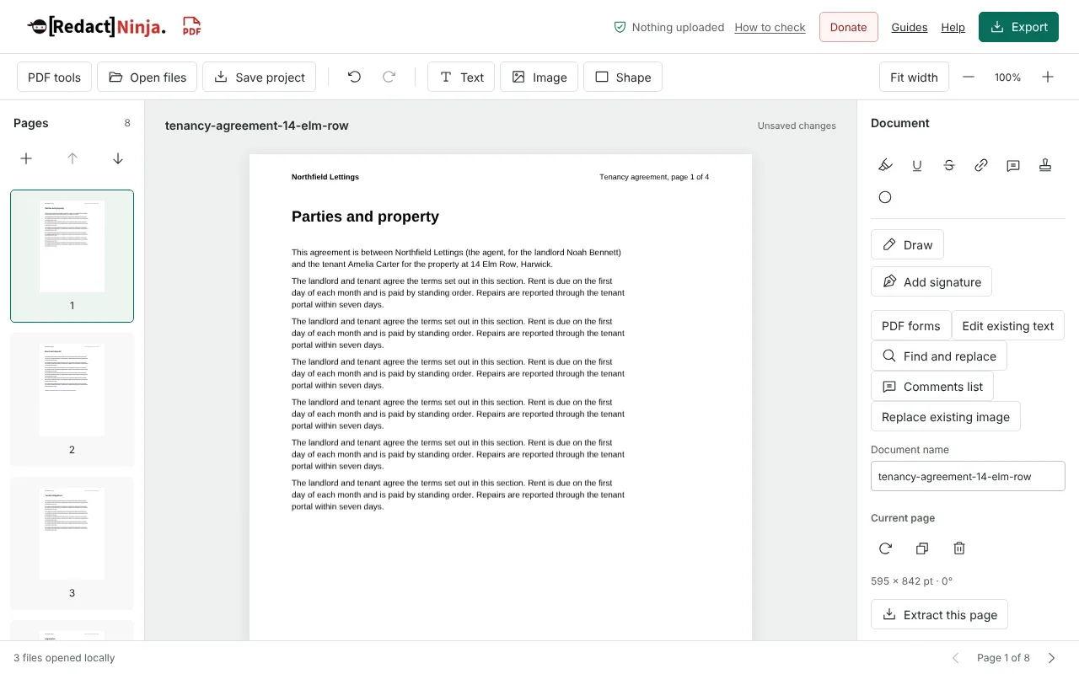Move selected page up
The width and height of the screenshot is (1079, 674).
point(72,158)
